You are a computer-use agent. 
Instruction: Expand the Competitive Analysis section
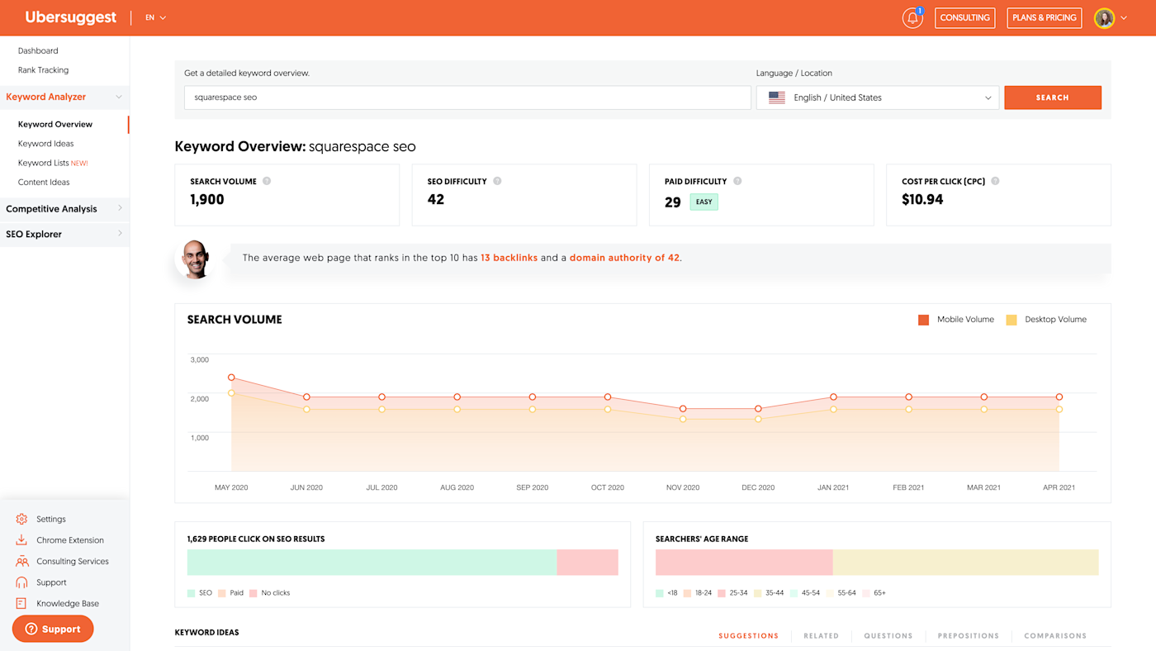[x=64, y=209]
